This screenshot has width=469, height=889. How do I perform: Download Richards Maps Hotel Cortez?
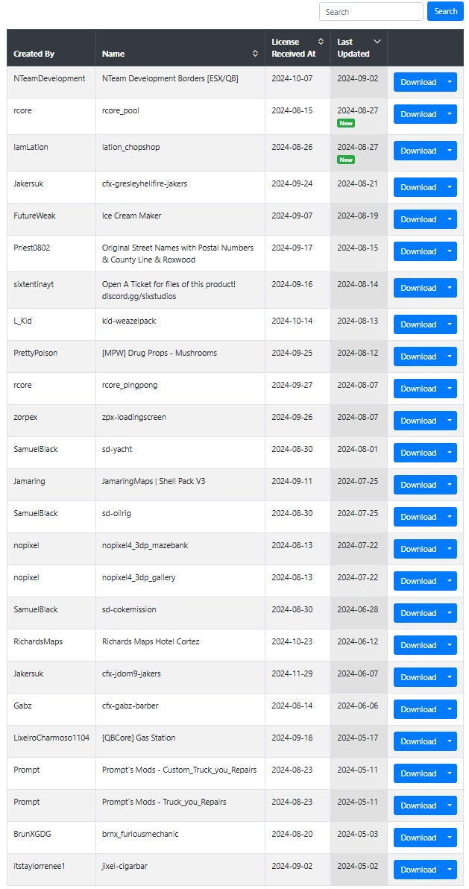(x=418, y=645)
